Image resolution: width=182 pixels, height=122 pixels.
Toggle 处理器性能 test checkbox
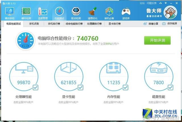35,88
